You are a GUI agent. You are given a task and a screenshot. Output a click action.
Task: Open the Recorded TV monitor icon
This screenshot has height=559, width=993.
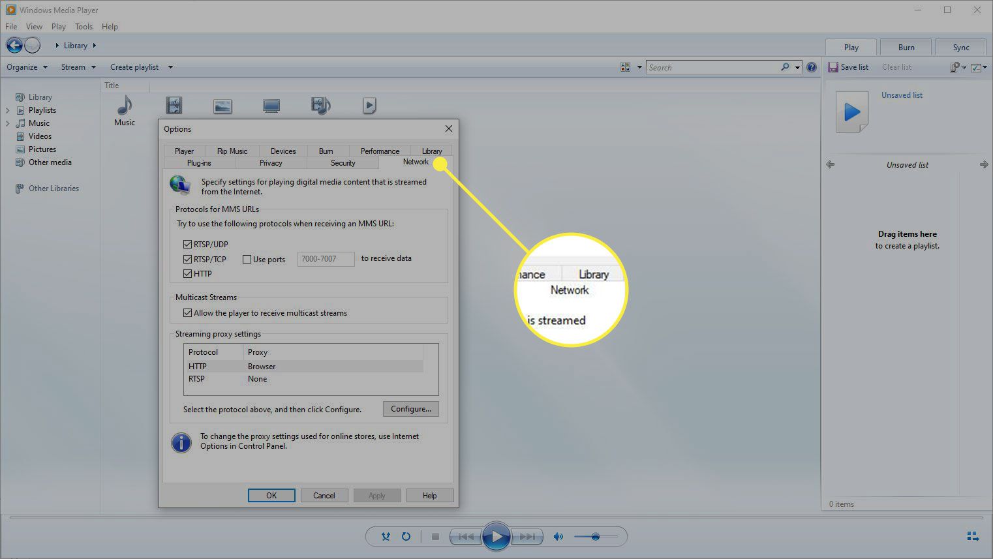271,106
